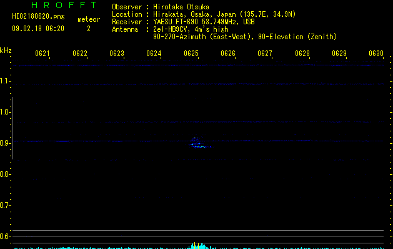Viewport: 393px width, 249px height.
Task: Click the 0.9 kHz axis label
Action: pyautogui.click(x=5, y=143)
